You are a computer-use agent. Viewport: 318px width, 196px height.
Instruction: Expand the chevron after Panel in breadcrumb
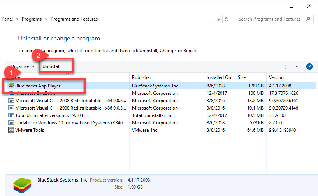17,19
